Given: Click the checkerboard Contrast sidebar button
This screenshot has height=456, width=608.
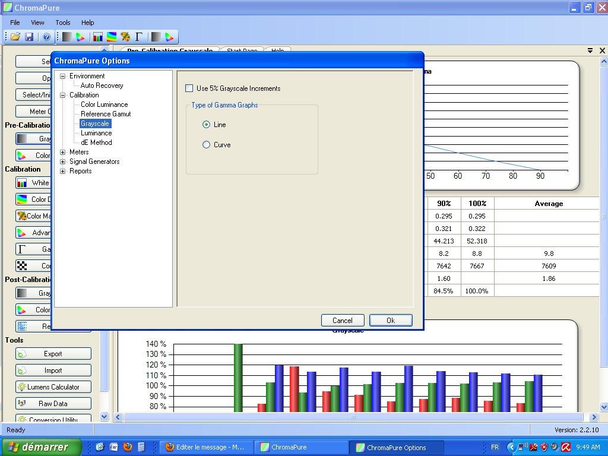Looking at the screenshot, I should [x=33, y=265].
